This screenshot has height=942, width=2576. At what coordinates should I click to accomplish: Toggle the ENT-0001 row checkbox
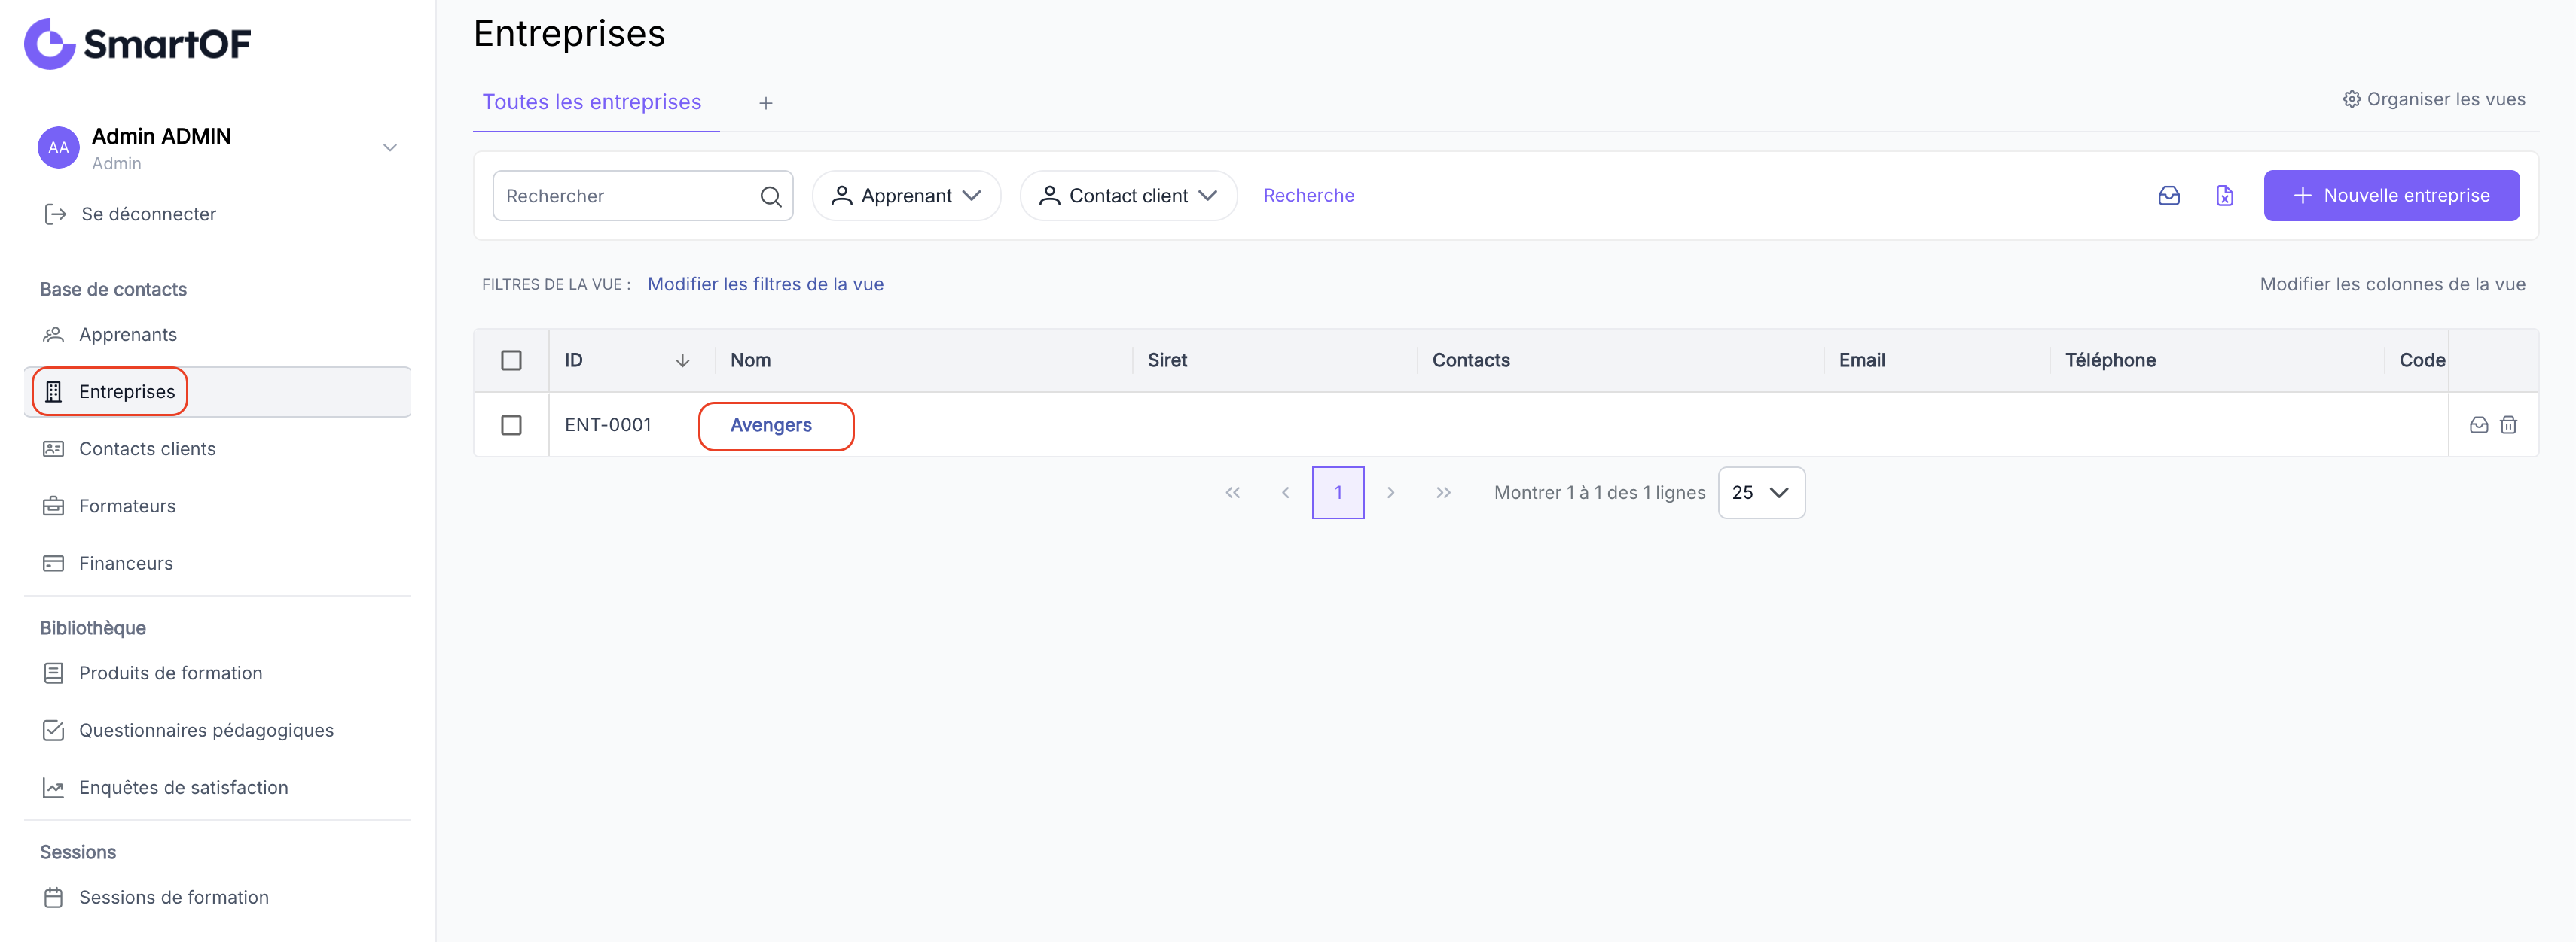coord(511,424)
